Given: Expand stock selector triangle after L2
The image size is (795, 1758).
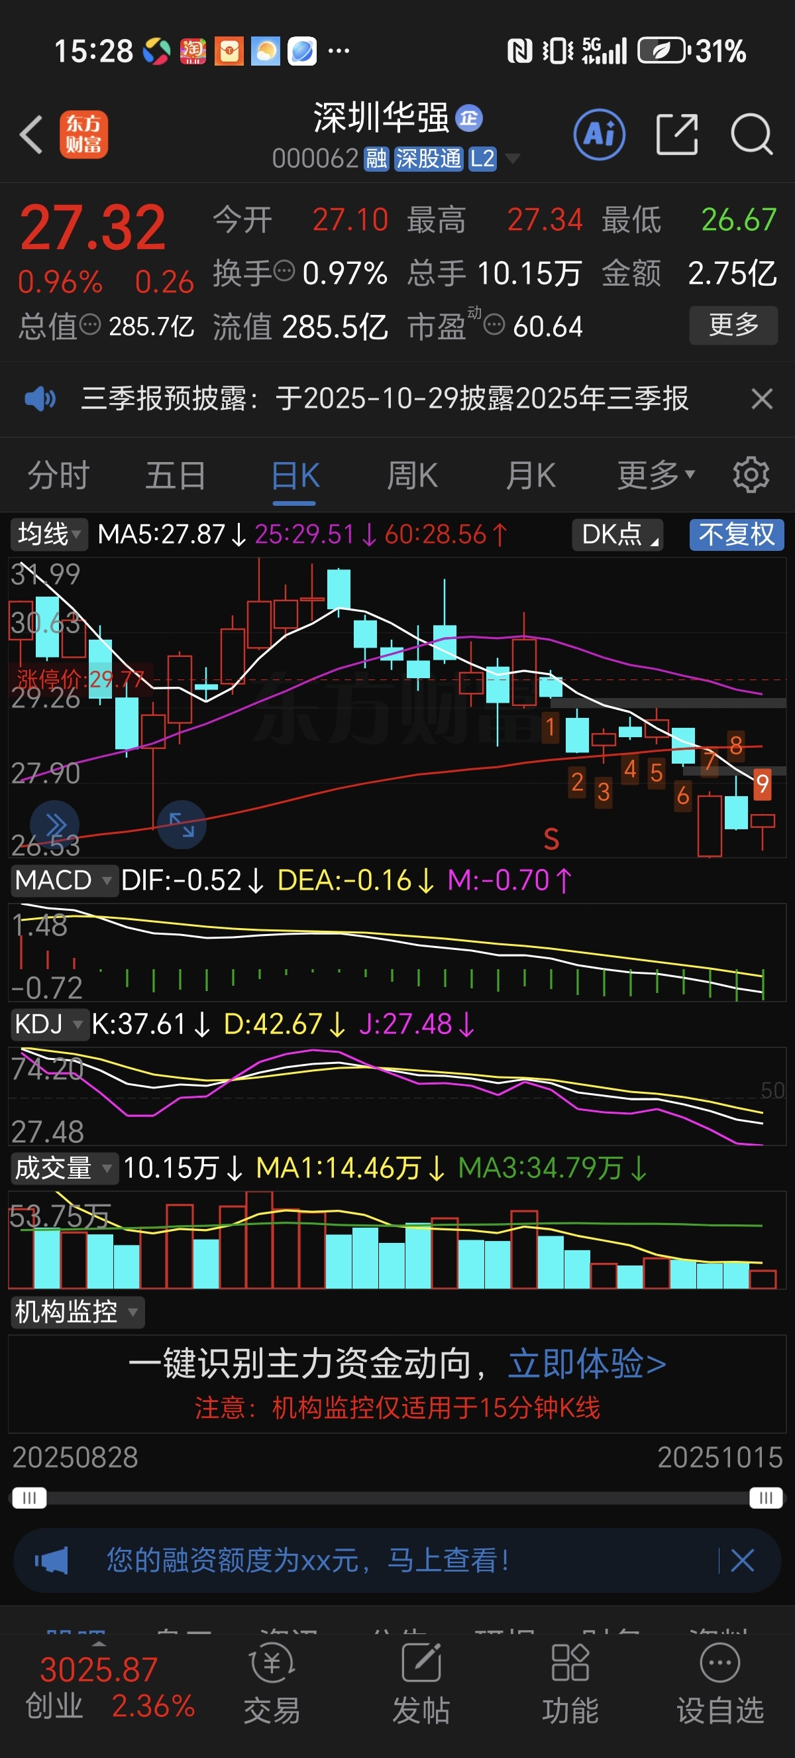Looking at the screenshot, I should (511, 159).
